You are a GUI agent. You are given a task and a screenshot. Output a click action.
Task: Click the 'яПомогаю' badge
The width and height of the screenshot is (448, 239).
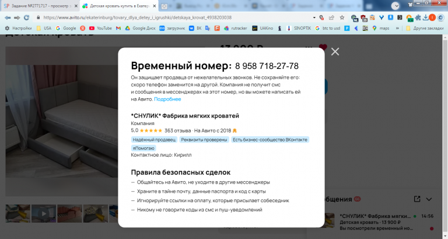pos(143,148)
